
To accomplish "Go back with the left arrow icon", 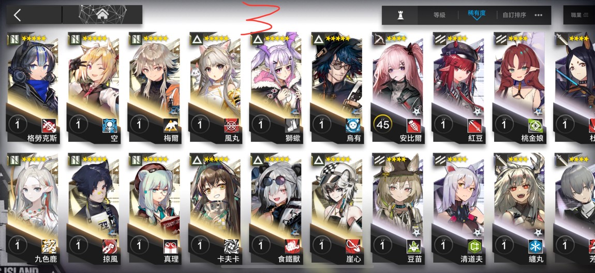I will 17,15.
